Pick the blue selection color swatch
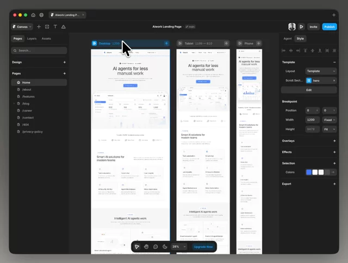This screenshot has width=348, height=263. pyautogui.click(x=309, y=172)
